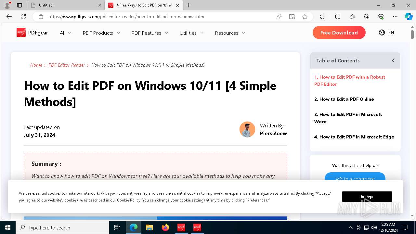
Task: Jump to How to Edit a PDF Online
Action: pyautogui.click(x=344, y=99)
